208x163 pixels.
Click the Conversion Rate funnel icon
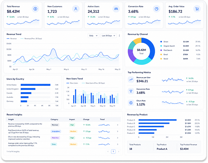click(131, 91)
